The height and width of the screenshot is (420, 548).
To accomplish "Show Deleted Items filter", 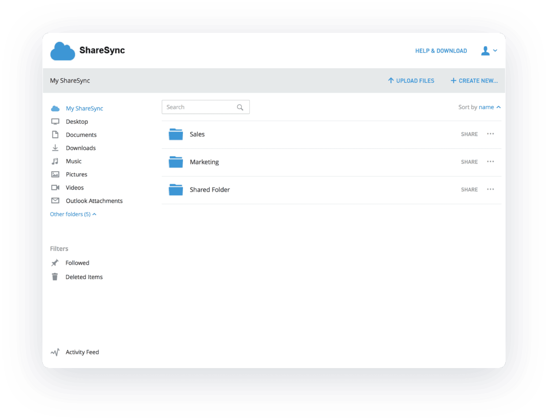I will [x=84, y=277].
